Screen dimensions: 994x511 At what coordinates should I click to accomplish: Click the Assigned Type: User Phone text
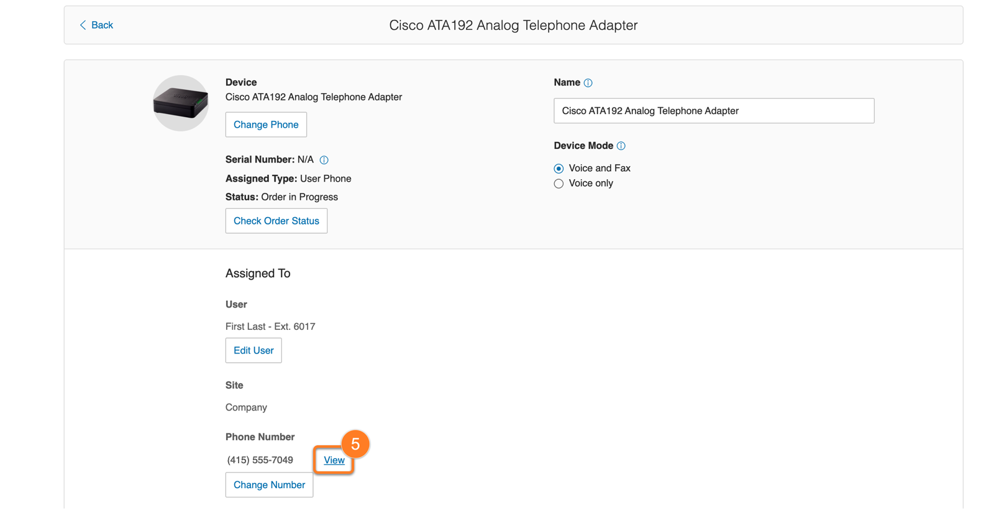coord(288,179)
